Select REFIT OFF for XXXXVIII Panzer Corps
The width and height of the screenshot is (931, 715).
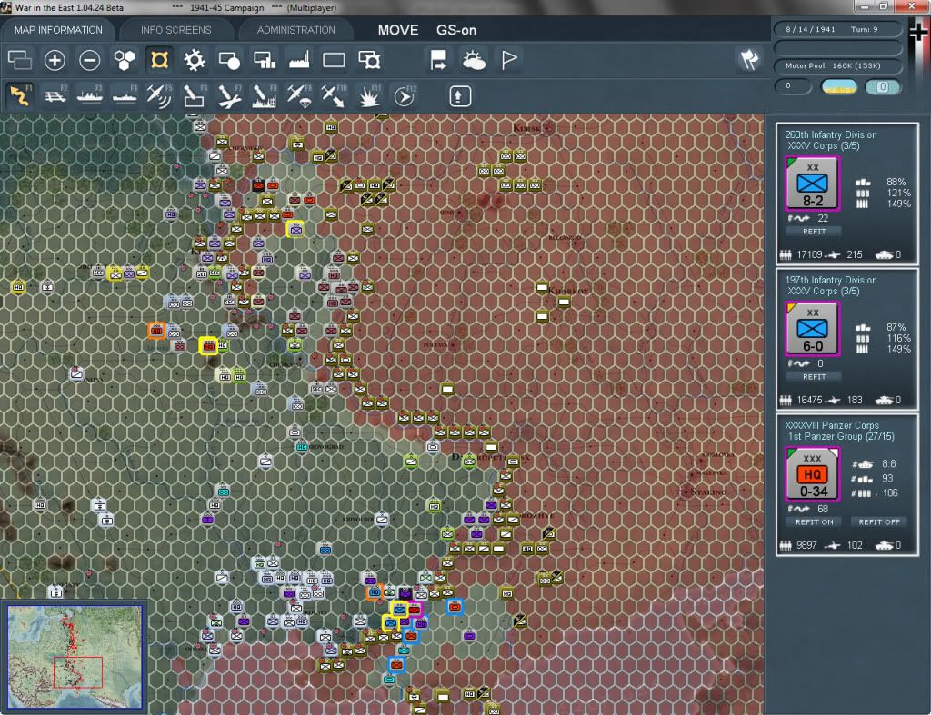(x=879, y=522)
